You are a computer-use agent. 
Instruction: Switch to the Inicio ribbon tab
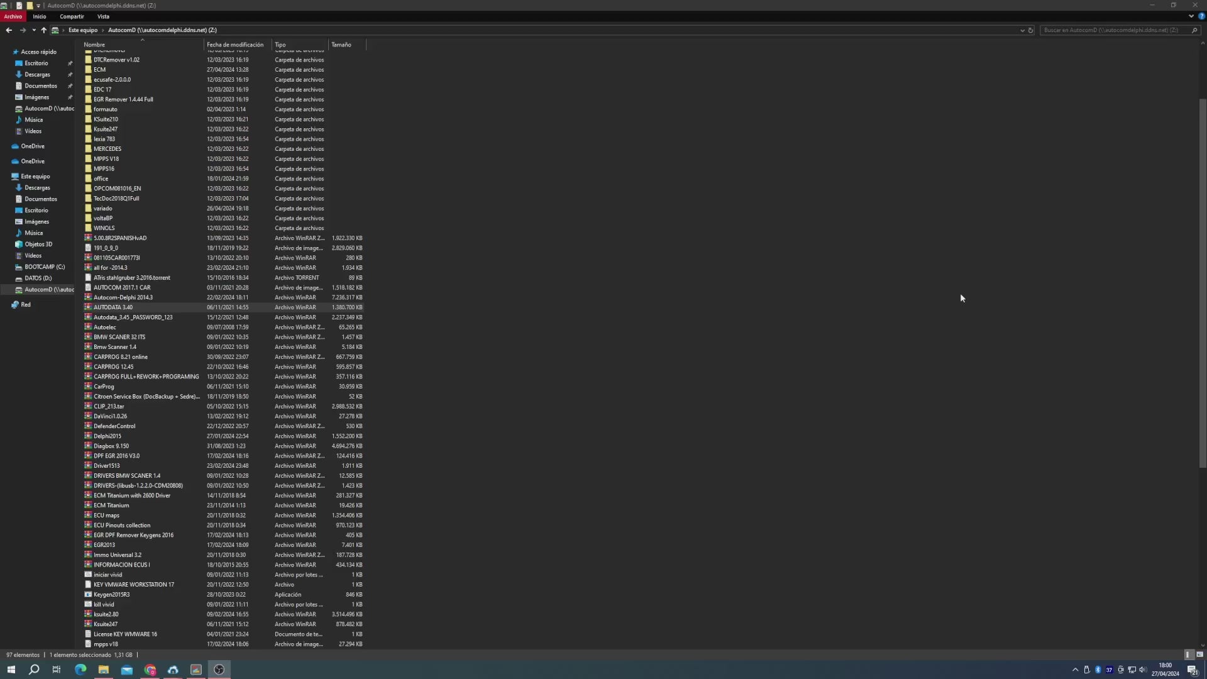[x=40, y=16]
